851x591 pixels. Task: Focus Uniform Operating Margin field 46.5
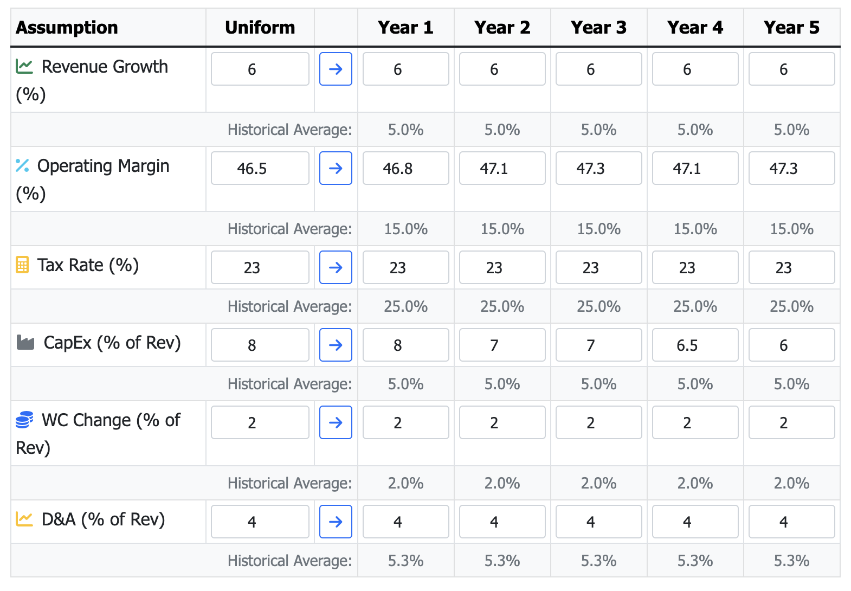click(x=260, y=168)
